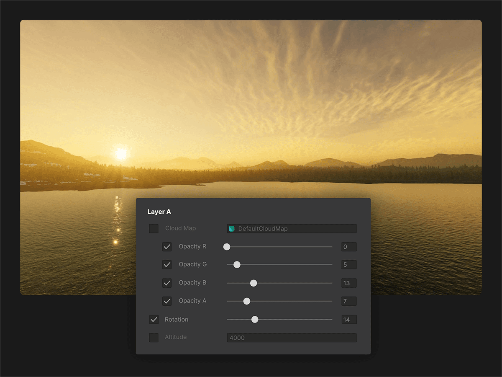Click the Altitude field containing 4000
The image size is (502, 377).
click(292, 337)
